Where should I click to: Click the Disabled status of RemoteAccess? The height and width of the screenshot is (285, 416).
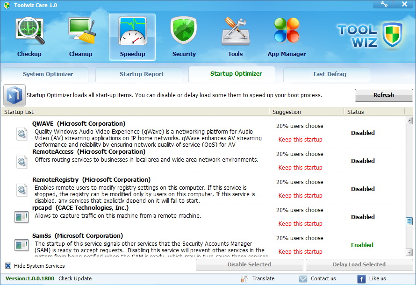coord(363,161)
